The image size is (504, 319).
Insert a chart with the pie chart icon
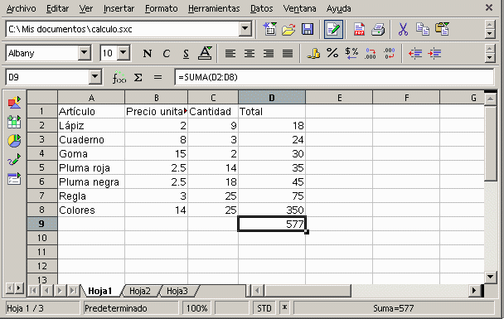click(14, 141)
